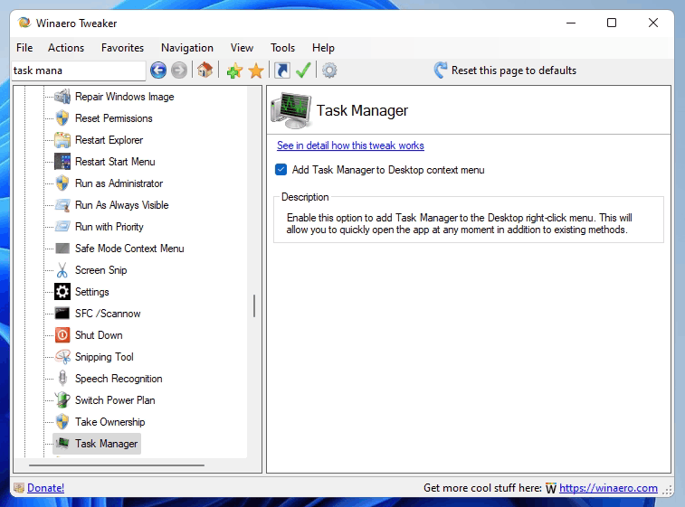Click the Settings gear tree icon
This screenshot has width=685, height=507.
pos(62,292)
